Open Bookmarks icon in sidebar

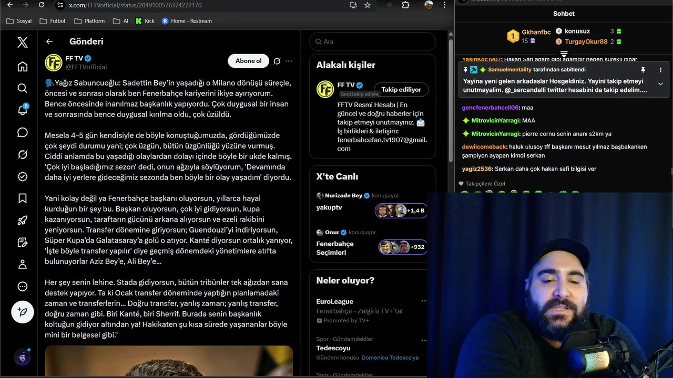click(x=22, y=198)
